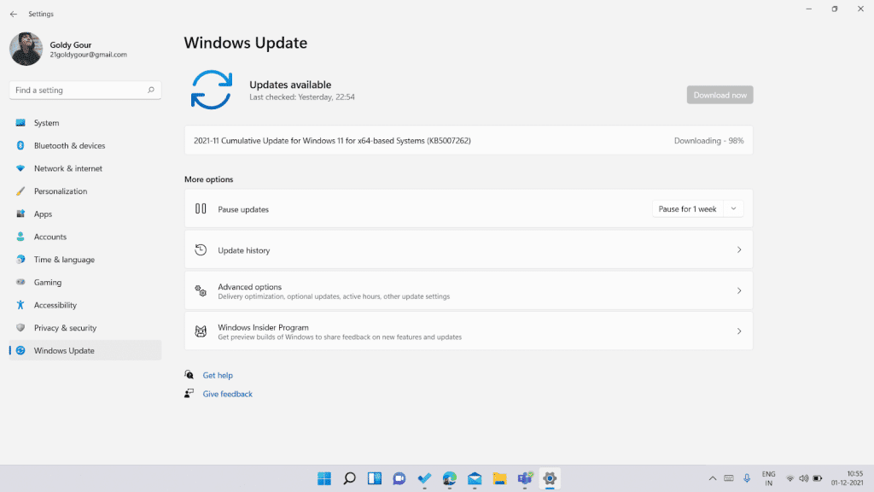874x492 pixels.
Task: Open Microsoft To Do checkmark app in taskbar
Action: pos(424,478)
